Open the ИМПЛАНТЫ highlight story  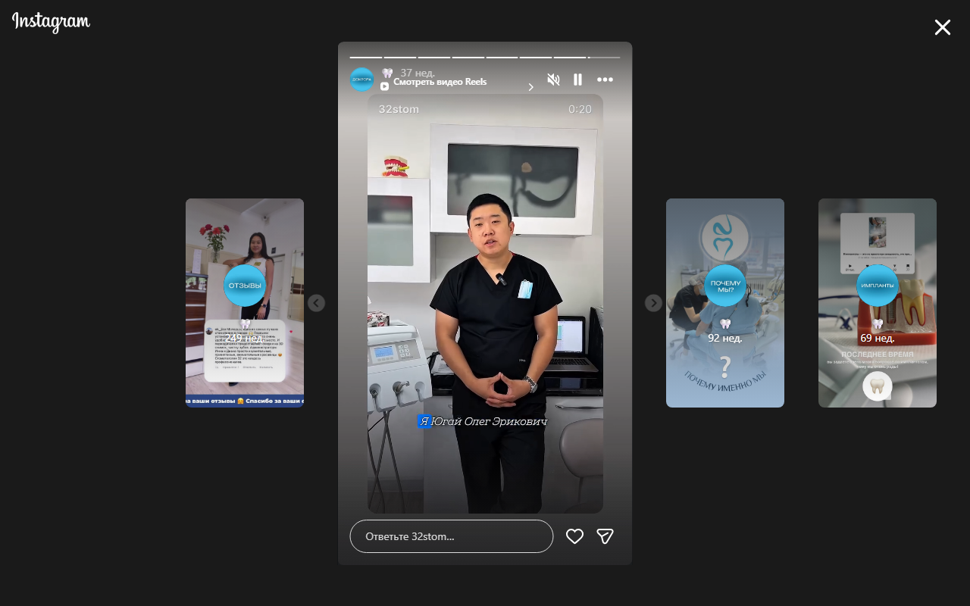(877, 286)
